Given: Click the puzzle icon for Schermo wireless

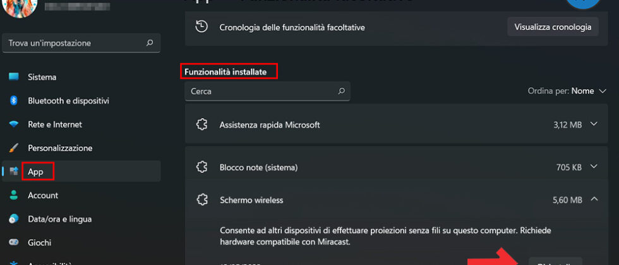Looking at the screenshot, I should tap(202, 200).
